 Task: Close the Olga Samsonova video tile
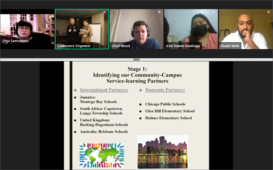(50, 17)
